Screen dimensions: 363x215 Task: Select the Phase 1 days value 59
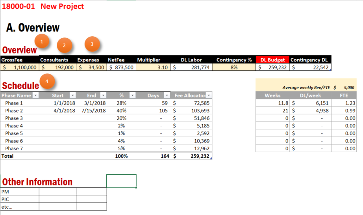pyautogui.click(x=165, y=103)
